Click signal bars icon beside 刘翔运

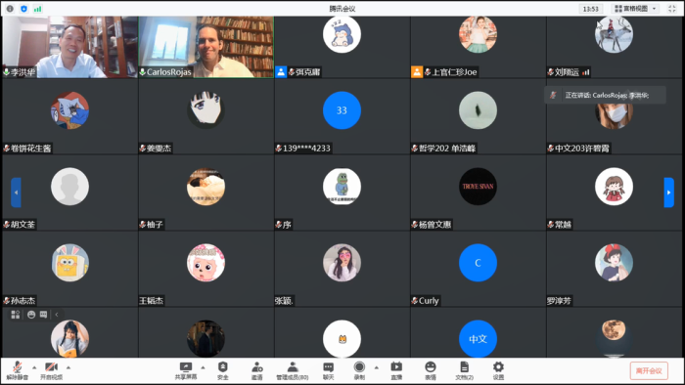(586, 72)
